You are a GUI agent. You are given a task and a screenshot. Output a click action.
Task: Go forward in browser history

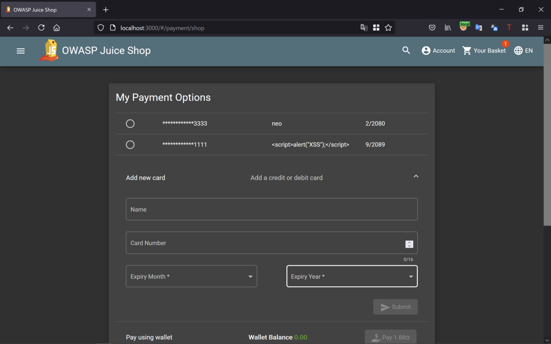[x=26, y=28]
